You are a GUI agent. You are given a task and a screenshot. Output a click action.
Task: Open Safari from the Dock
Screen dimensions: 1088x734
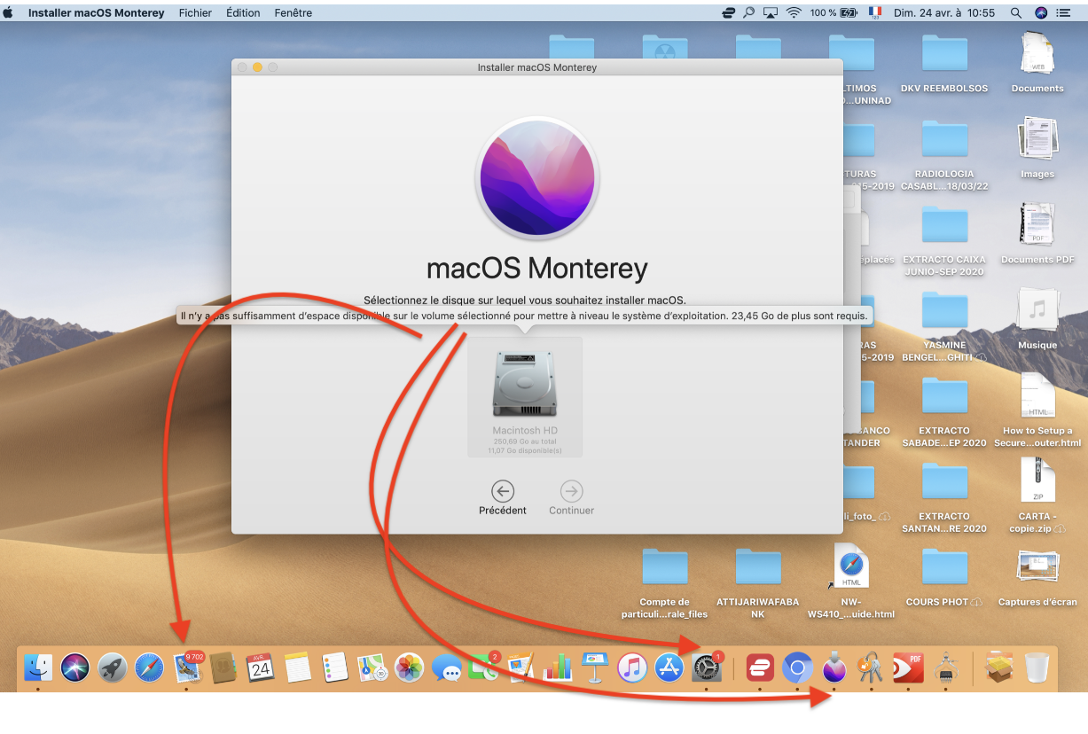[149, 668]
